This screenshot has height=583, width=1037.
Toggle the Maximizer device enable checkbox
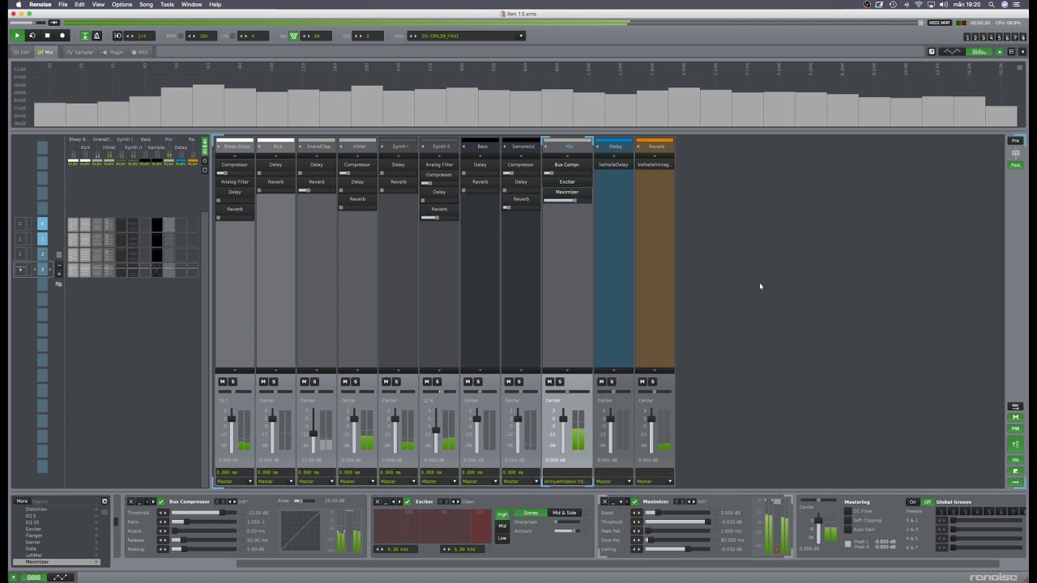635,501
